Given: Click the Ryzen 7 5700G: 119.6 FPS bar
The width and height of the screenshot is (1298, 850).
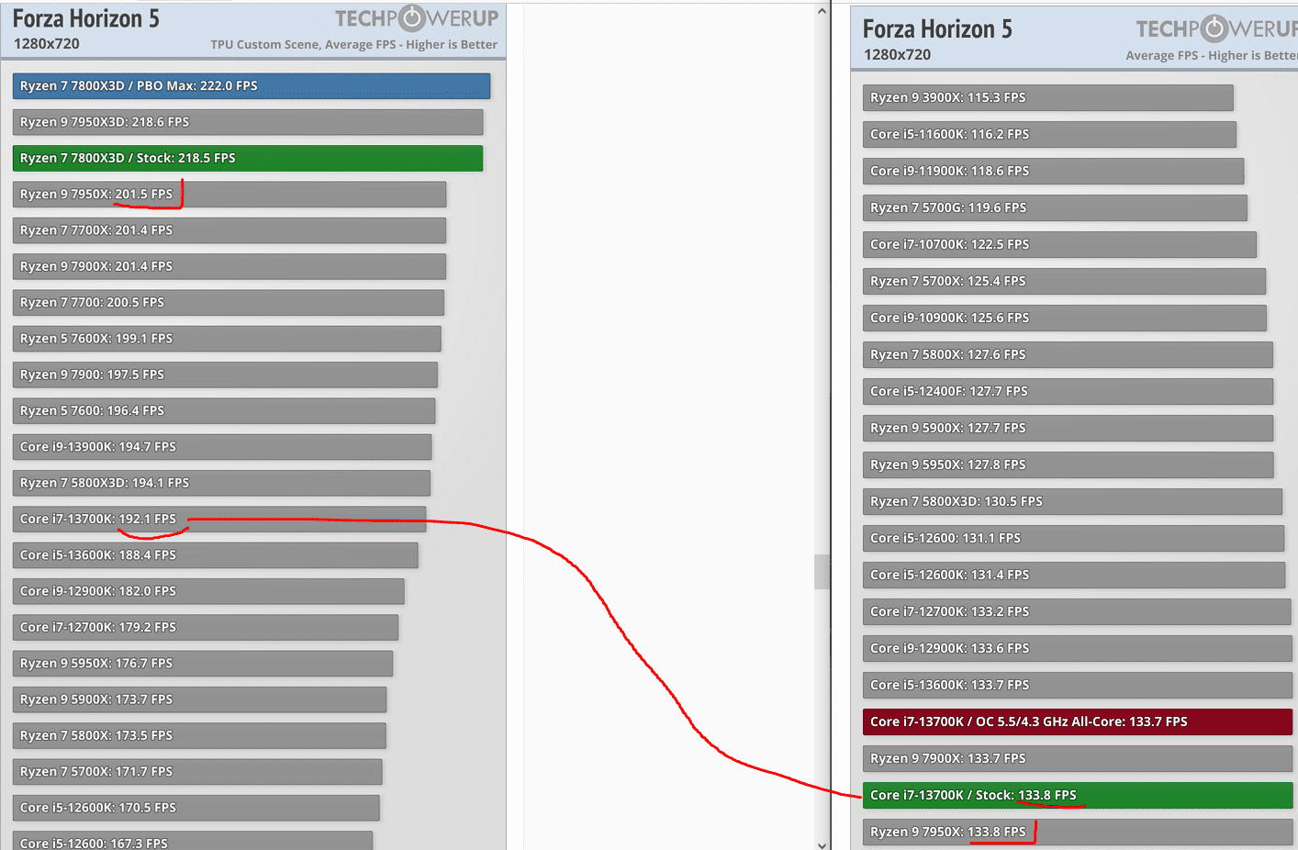Looking at the screenshot, I should [1055, 208].
